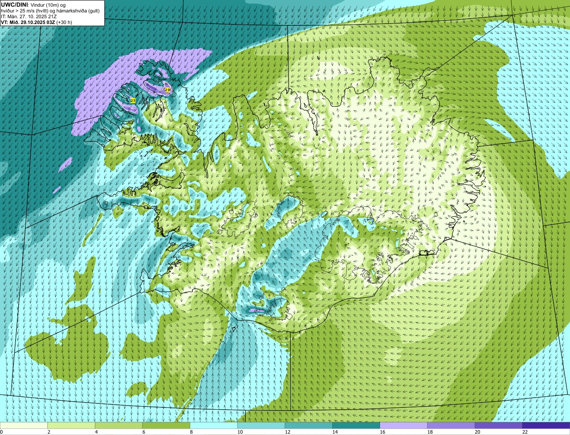Click the 16–18 m/s lavender legend swatch

403,426
